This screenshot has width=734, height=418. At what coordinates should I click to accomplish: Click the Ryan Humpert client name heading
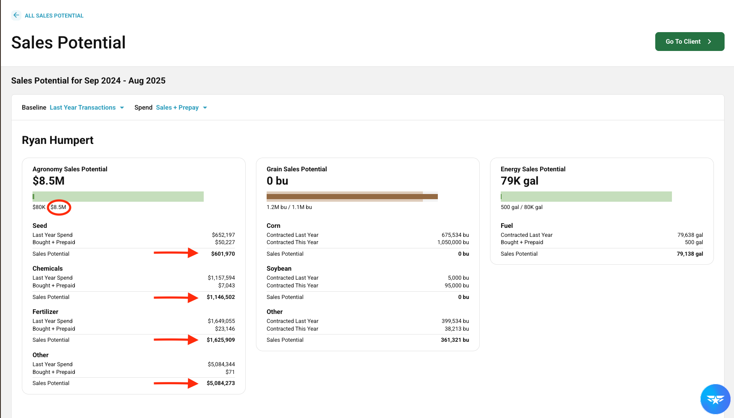tap(58, 140)
